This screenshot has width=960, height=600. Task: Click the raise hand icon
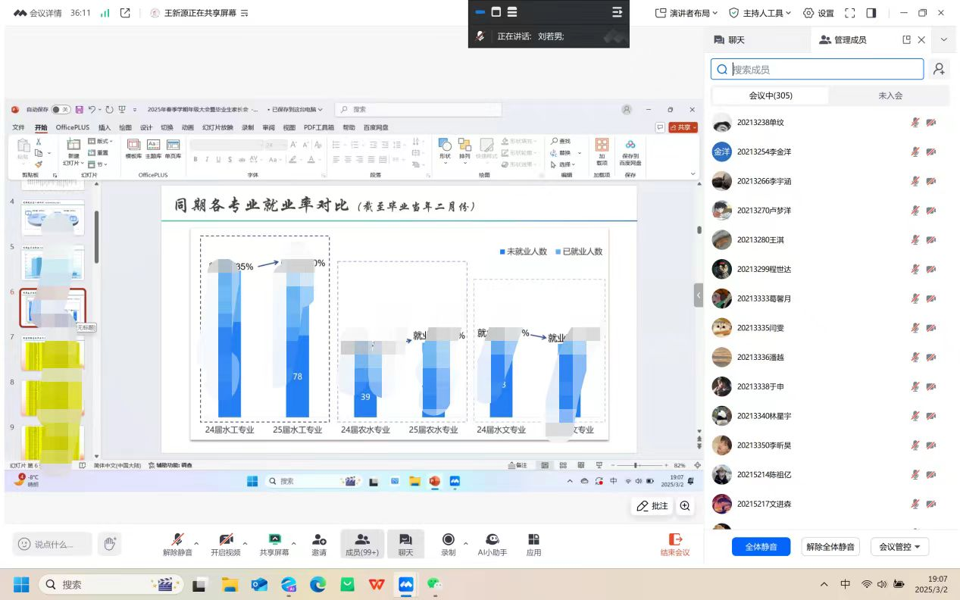pyautogui.click(x=110, y=543)
